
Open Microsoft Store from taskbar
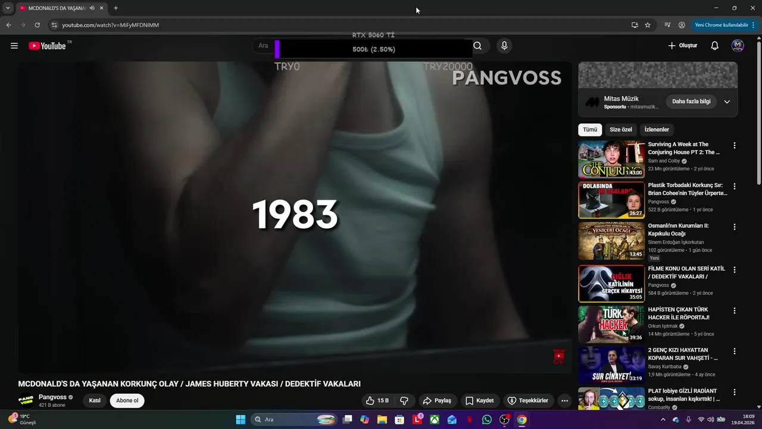tap(399, 419)
